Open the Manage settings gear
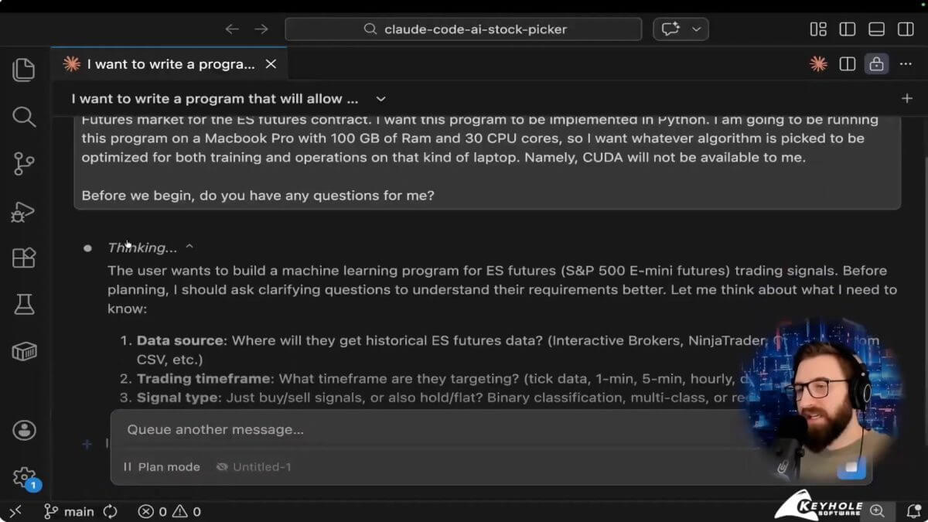The height and width of the screenshot is (522, 928). [x=24, y=476]
